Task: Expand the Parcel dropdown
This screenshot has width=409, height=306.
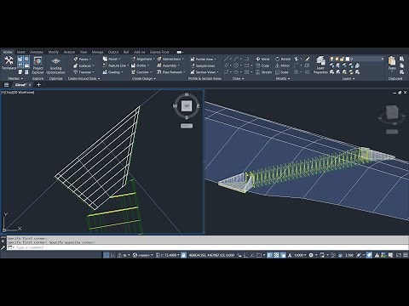Action: (x=112, y=59)
